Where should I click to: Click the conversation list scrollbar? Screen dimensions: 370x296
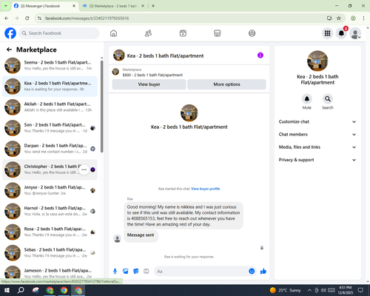point(101,106)
